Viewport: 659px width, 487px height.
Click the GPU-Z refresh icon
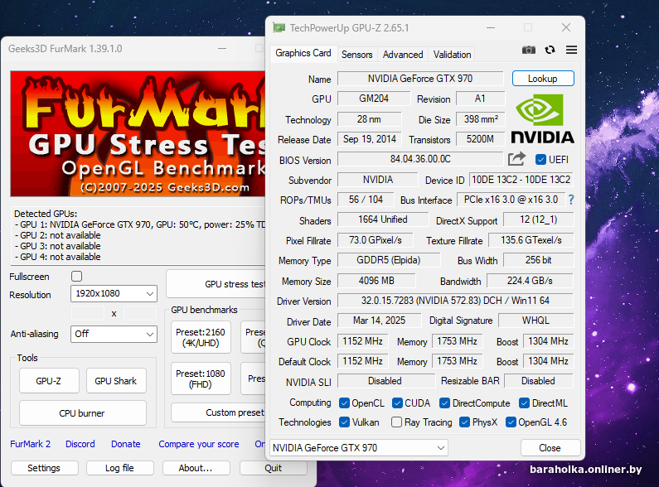(550, 50)
